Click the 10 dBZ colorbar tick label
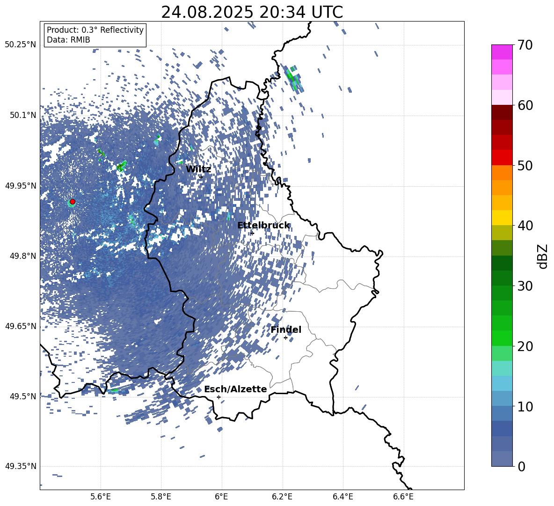Viewport: 554px width, 506px height. (525, 406)
